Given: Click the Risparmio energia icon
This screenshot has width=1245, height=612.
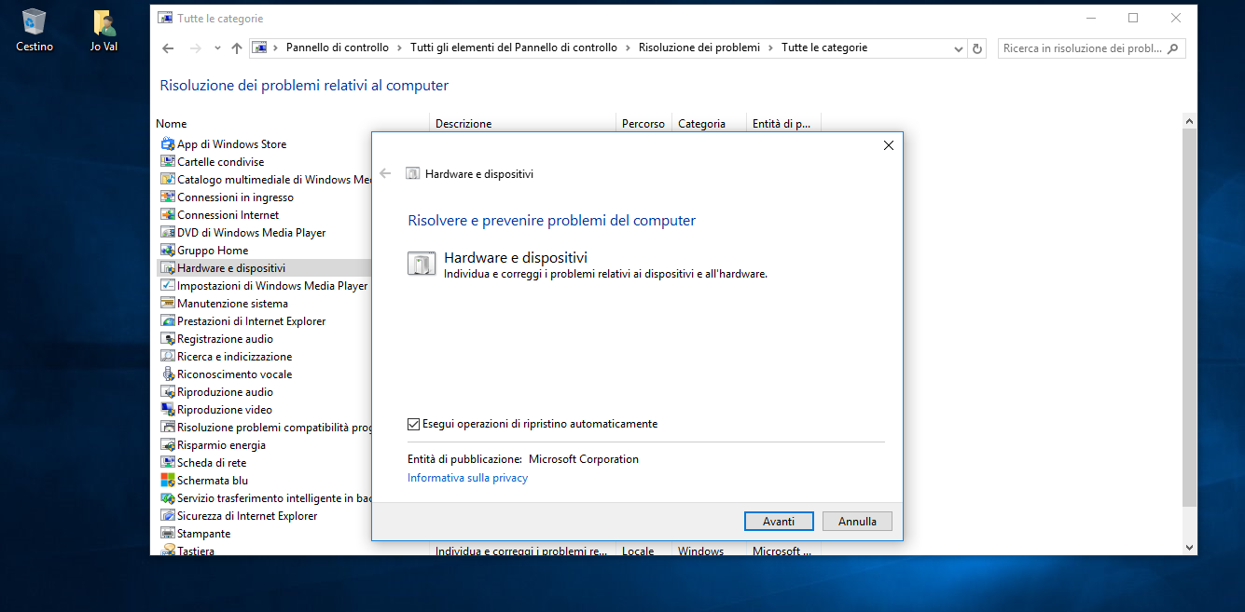Looking at the screenshot, I should coord(168,445).
